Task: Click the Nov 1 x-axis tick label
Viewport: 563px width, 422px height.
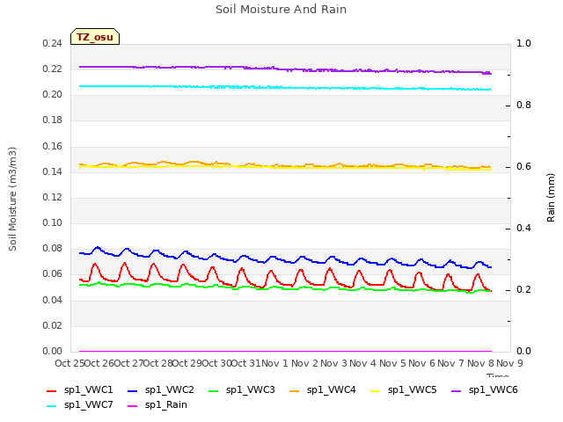Action: pos(274,363)
